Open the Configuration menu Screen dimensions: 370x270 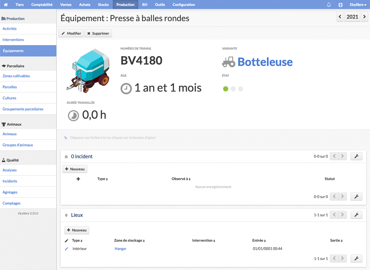point(184,4)
